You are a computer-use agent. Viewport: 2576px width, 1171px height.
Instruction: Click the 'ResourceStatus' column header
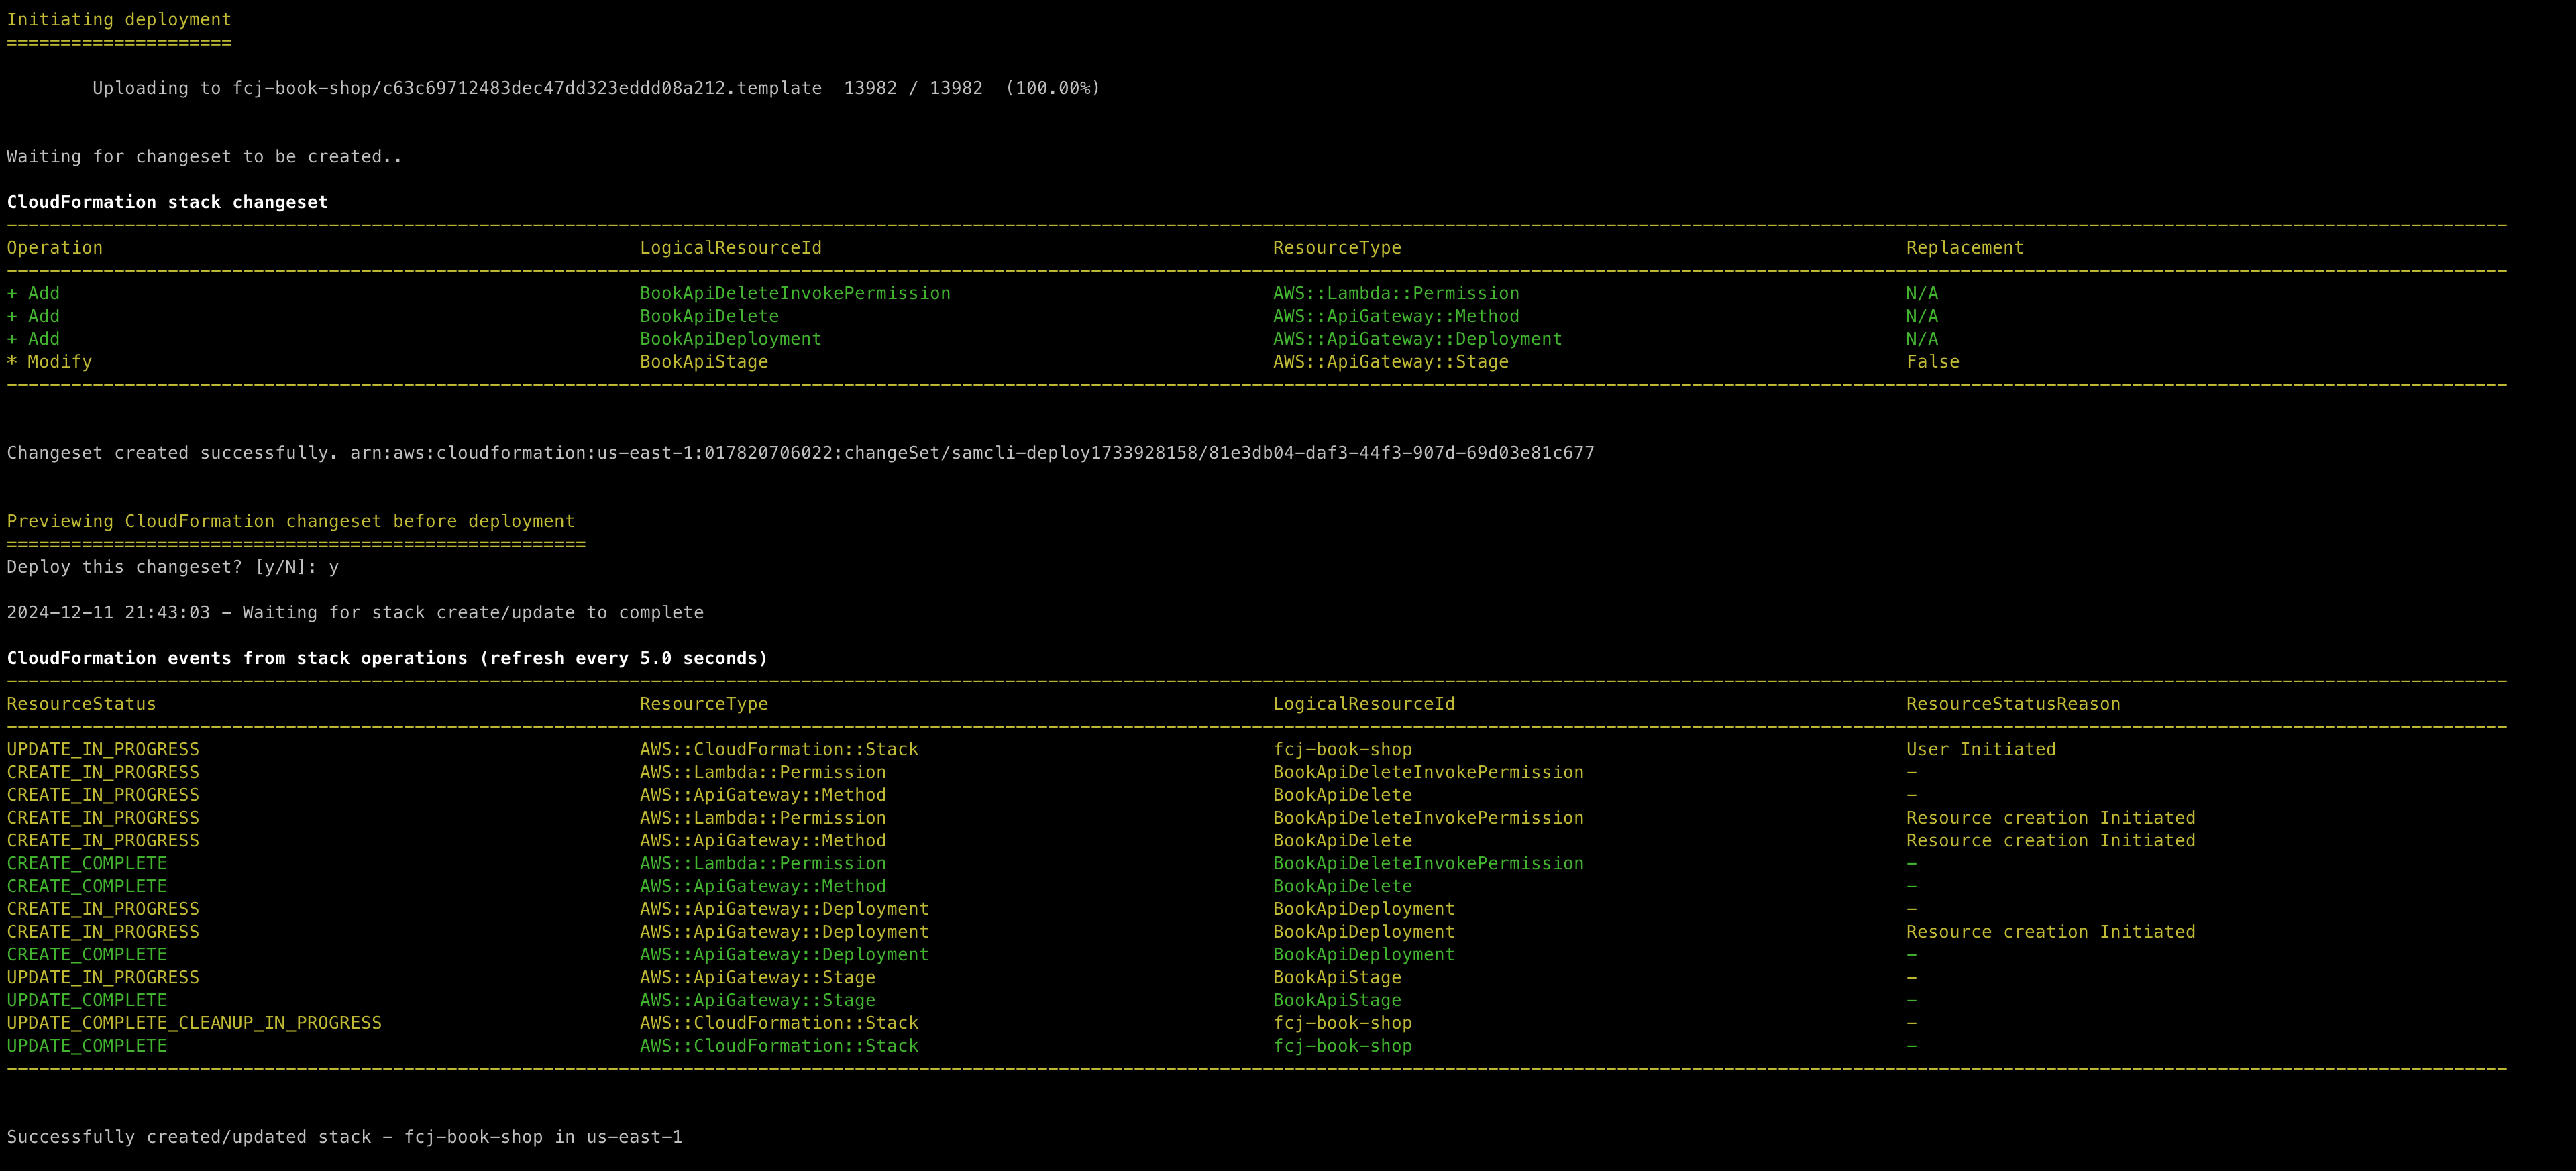[x=81, y=704]
